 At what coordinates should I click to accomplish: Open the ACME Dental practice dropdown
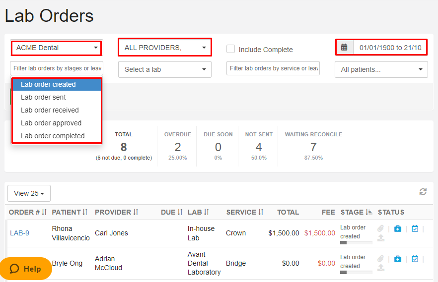coord(57,48)
